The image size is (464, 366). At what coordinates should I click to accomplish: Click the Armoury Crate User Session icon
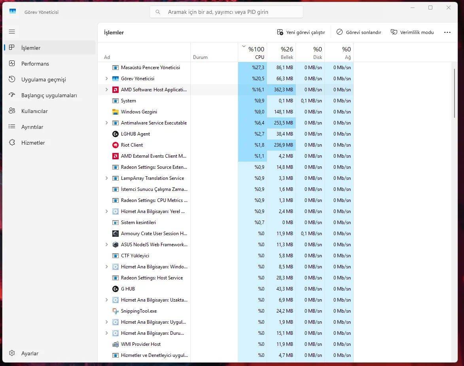[x=116, y=234]
